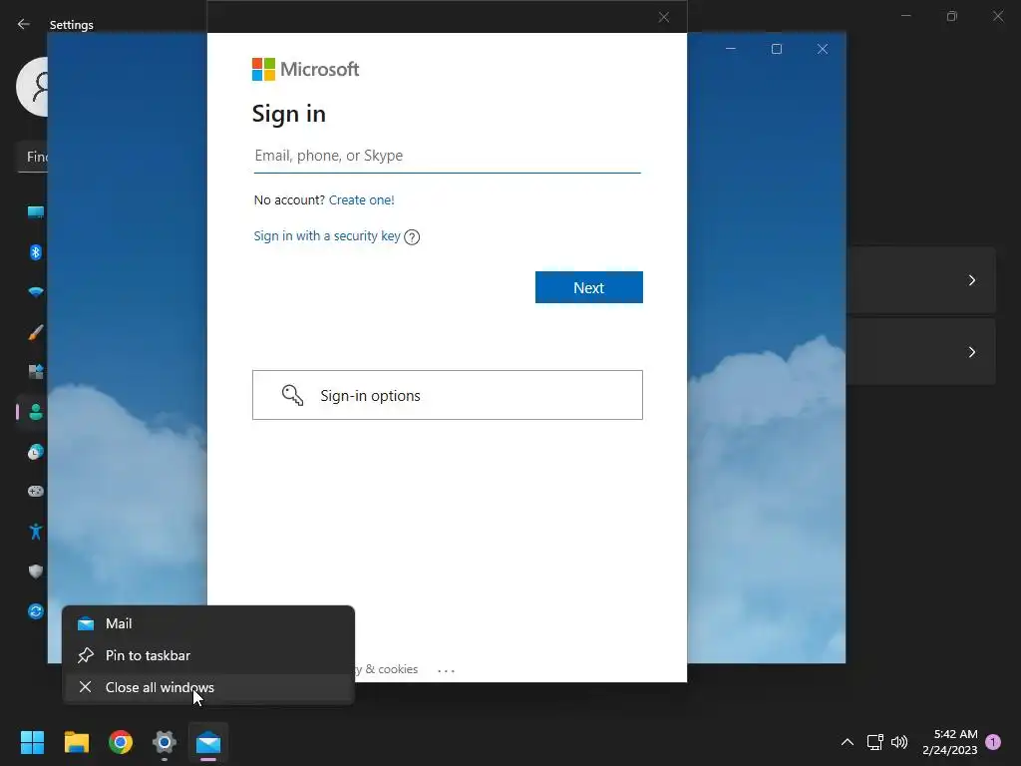This screenshot has width=1021, height=766.
Task: Open Network & internet Wi-Fi icon in Settings
Action: (35, 292)
